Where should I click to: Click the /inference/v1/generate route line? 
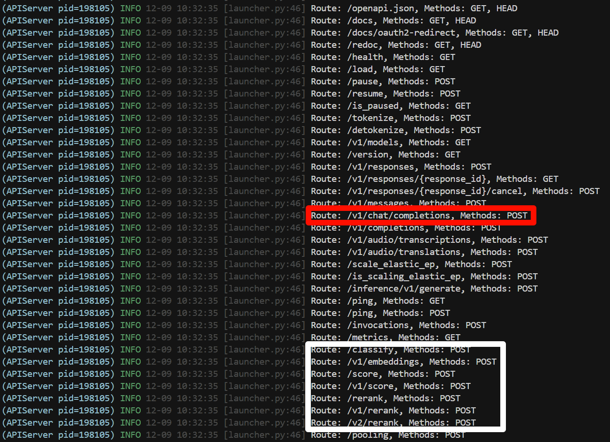tap(424, 289)
